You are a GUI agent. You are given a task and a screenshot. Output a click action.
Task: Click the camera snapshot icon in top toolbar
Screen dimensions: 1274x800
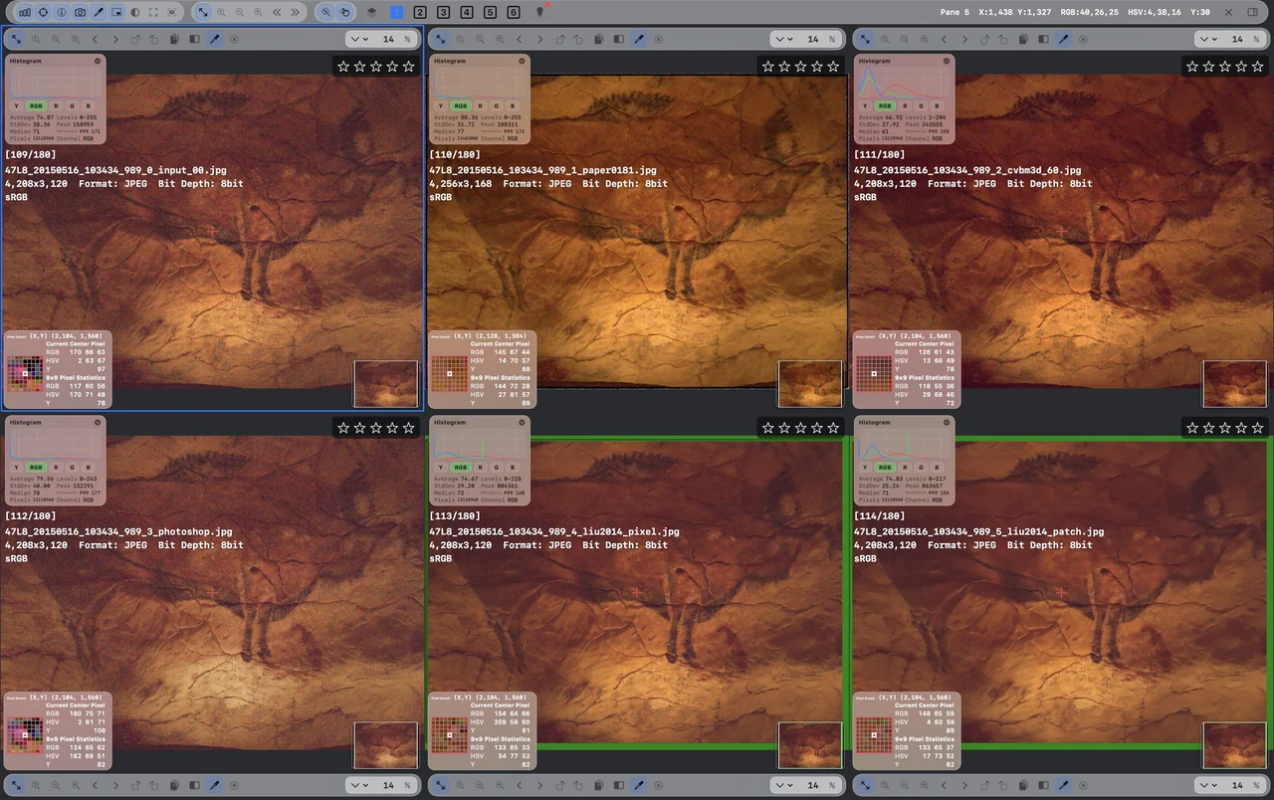80,12
